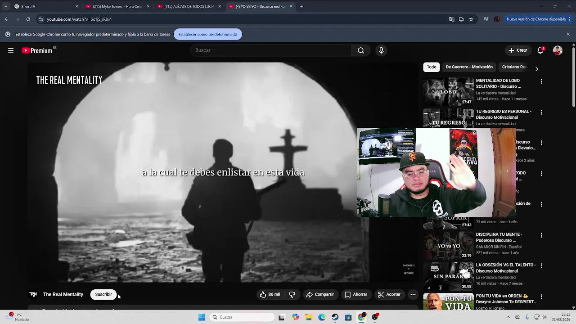Open a new Chrome tab
The width and height of the screenshot is (576, 324).
[301, 6]
